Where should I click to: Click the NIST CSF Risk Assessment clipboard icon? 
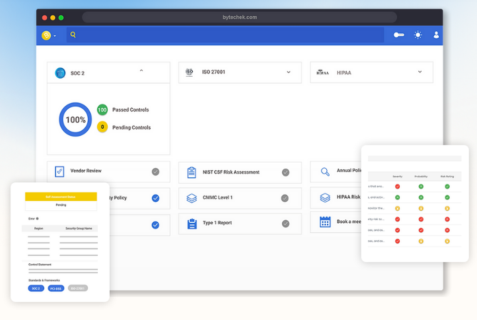coord(191,173)
